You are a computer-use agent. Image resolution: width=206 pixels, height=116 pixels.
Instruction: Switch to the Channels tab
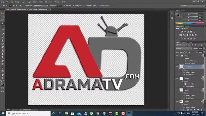pos(184,42)
